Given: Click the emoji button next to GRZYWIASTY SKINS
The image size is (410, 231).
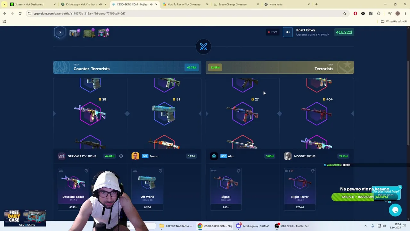Looking at the screenshot, I should 121,156.
